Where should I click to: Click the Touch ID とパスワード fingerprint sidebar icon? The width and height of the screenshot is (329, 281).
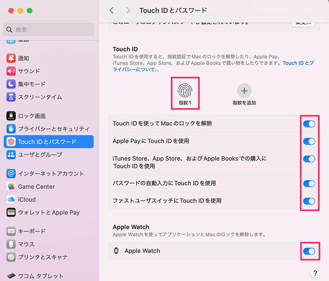tap(11, 142)
